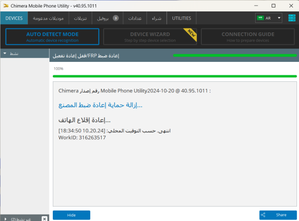Open the شراء tab
The width and height of the screenshot is (299, 221).
tap(156, 18)
